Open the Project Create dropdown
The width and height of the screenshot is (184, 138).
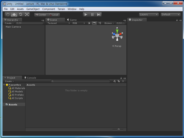[9, 81]
